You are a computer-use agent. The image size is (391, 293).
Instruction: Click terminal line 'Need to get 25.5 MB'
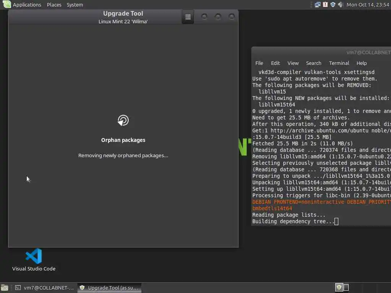coord(301,118)
